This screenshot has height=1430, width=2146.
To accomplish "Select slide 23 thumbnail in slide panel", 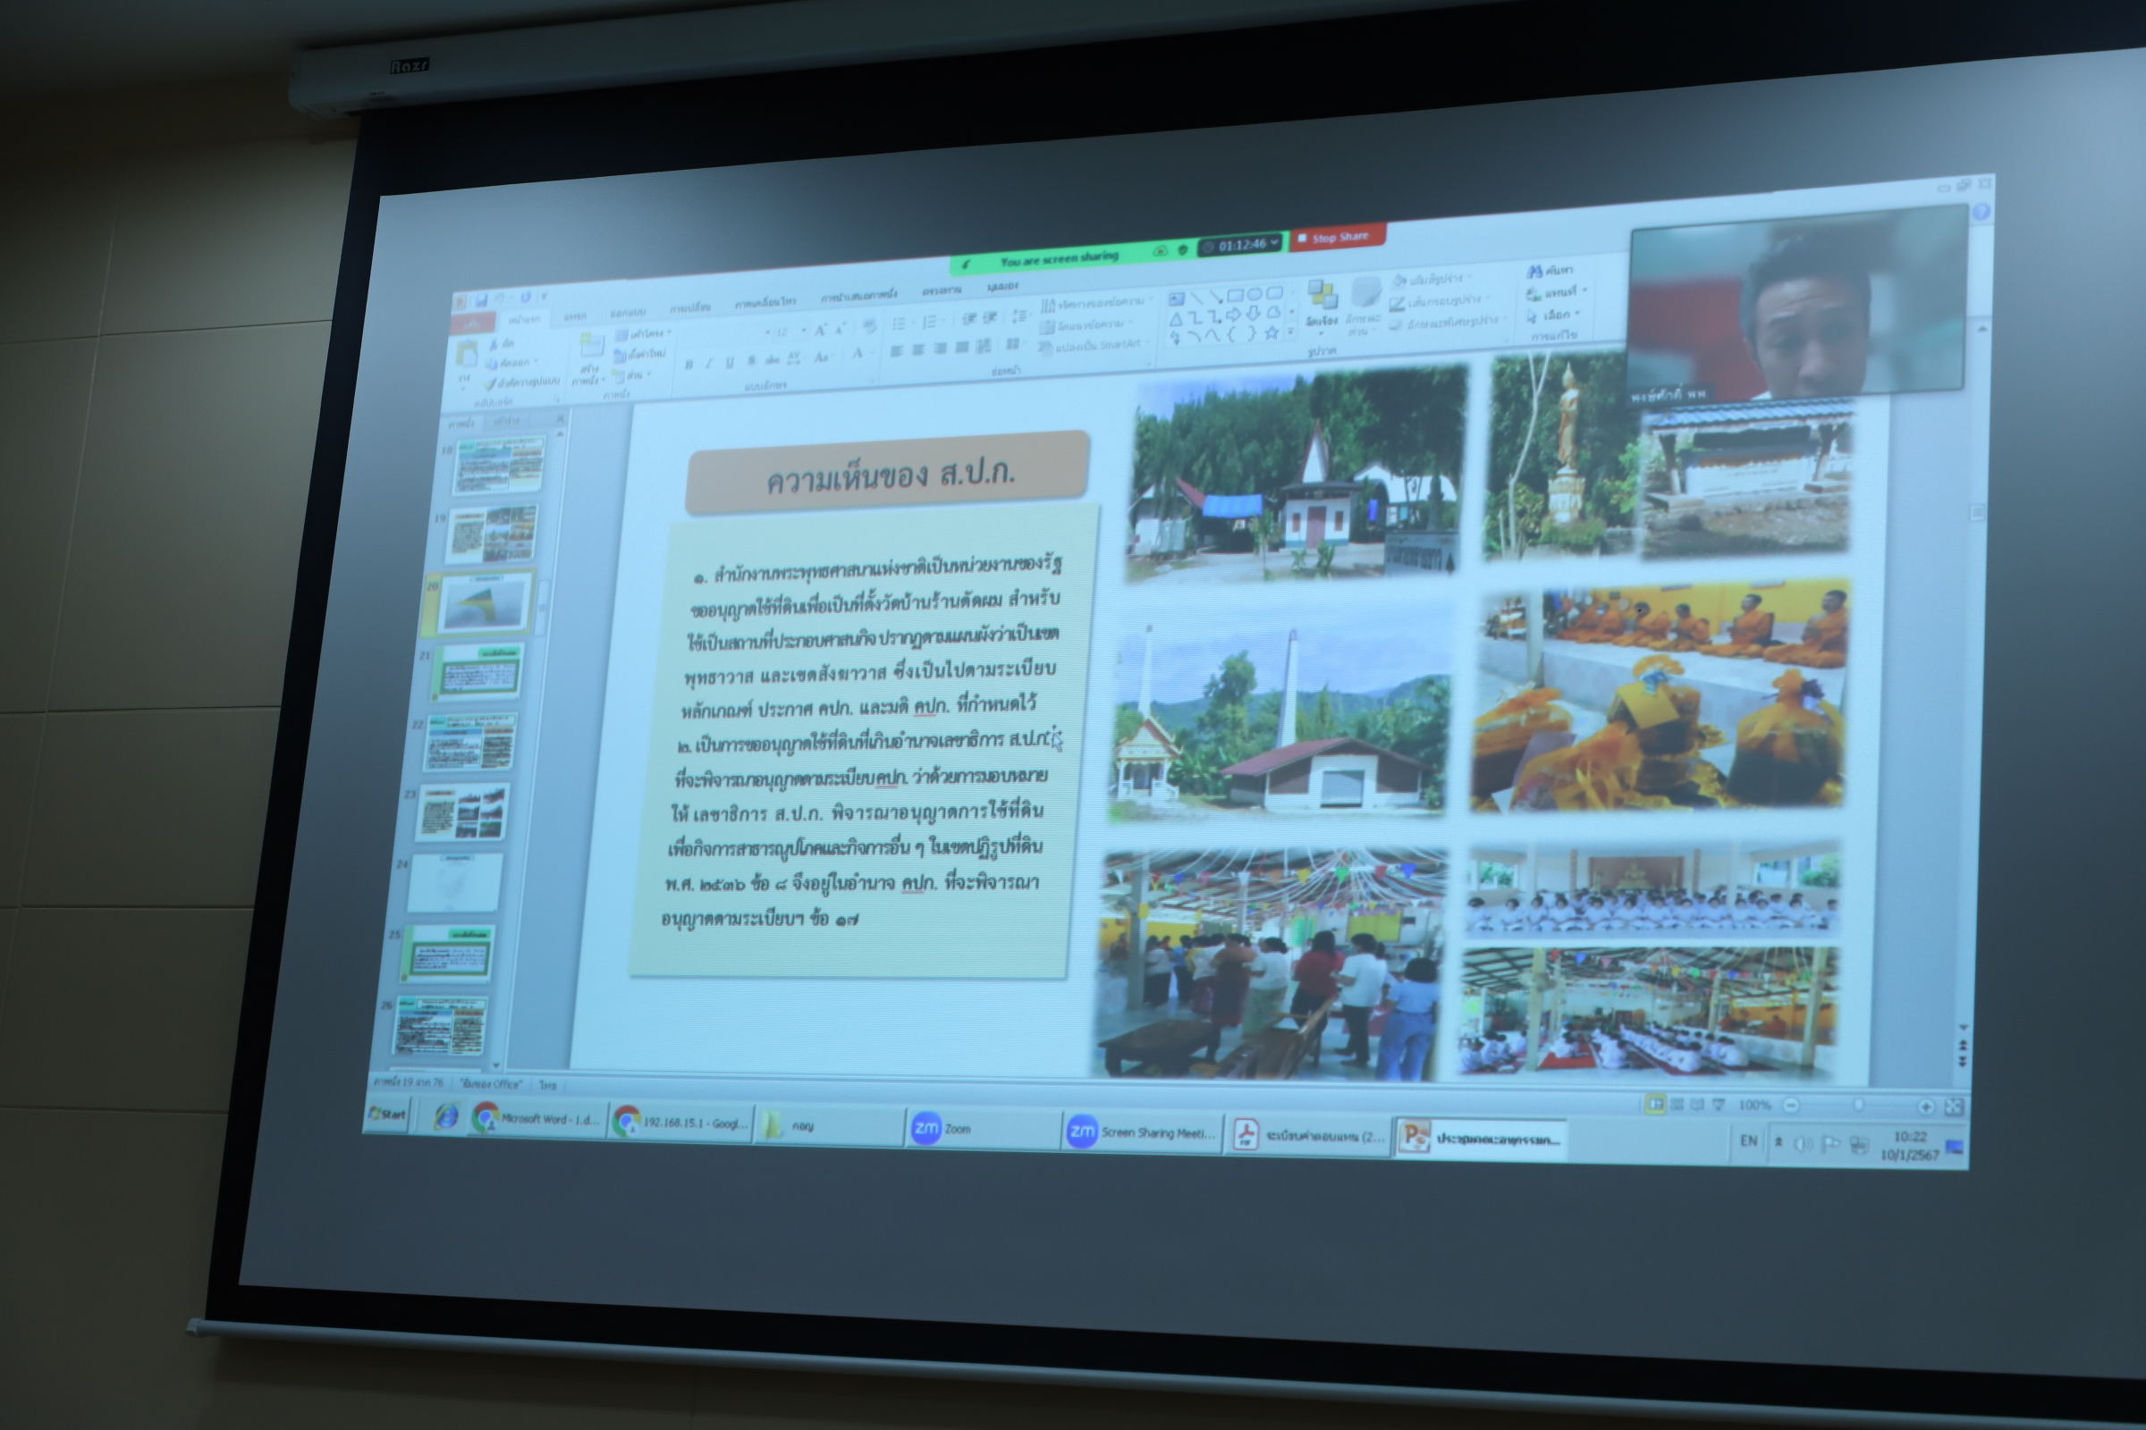I will pyautogui.click(x=461, y=811).
